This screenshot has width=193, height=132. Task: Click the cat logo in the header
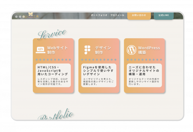click(30, 14)
